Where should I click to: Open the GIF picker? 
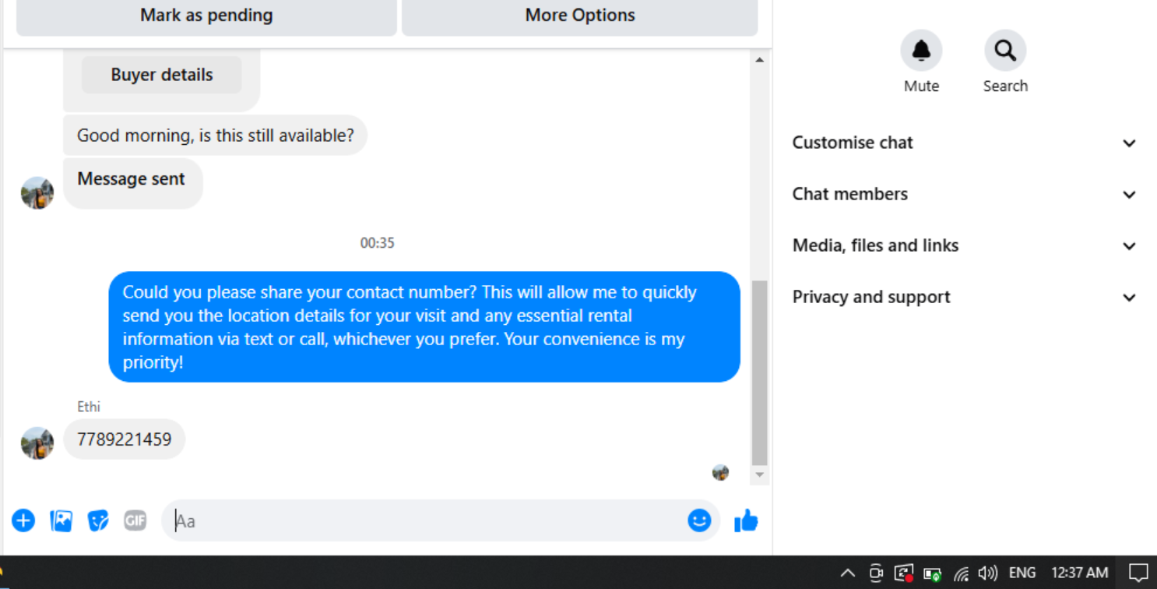[x=135, y=520]
